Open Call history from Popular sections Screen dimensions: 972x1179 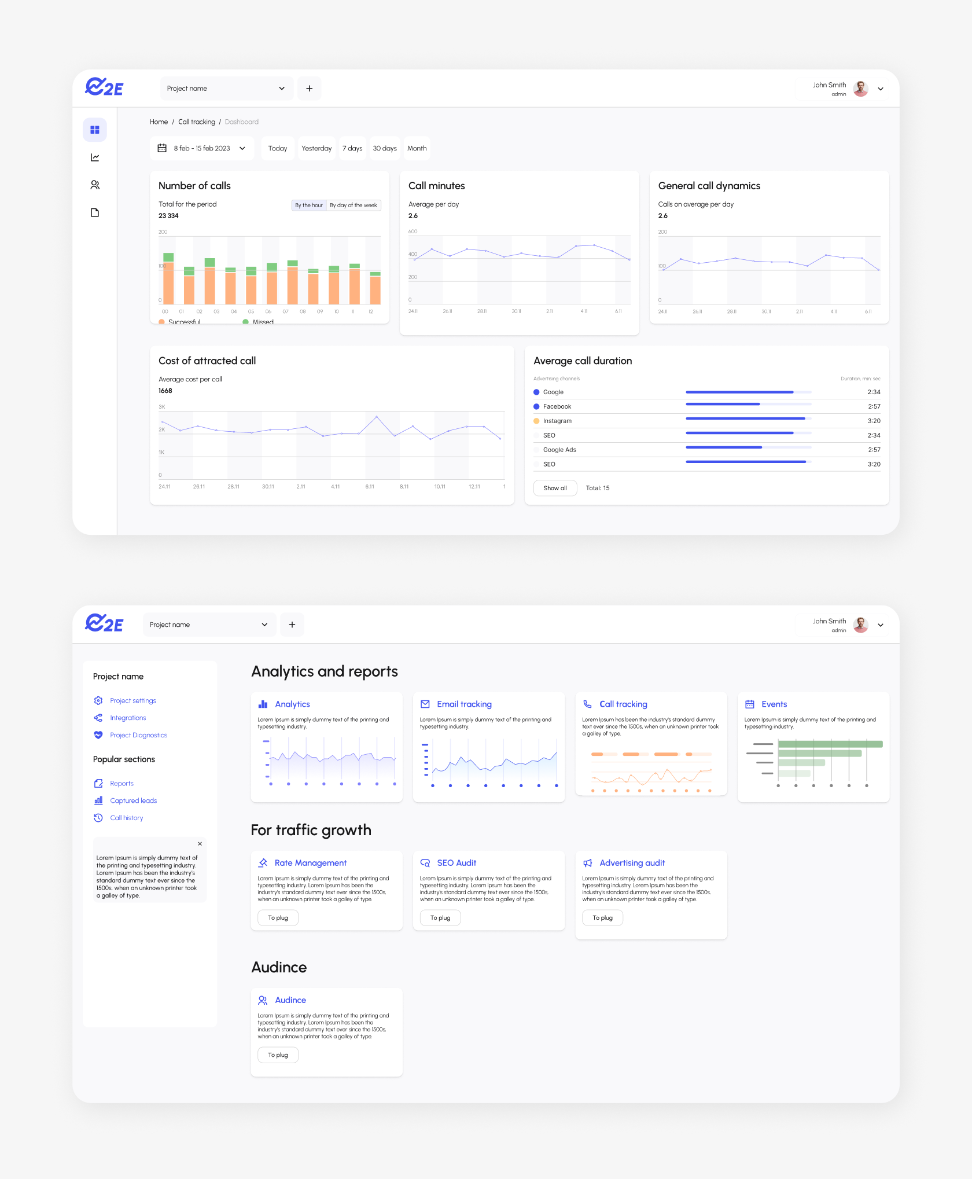[126, 818]
